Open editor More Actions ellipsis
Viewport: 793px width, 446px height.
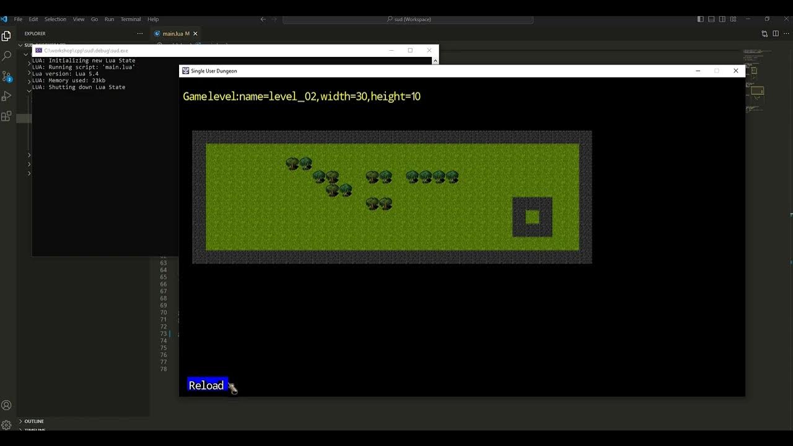pyautogui.click(x=786, y=33)
